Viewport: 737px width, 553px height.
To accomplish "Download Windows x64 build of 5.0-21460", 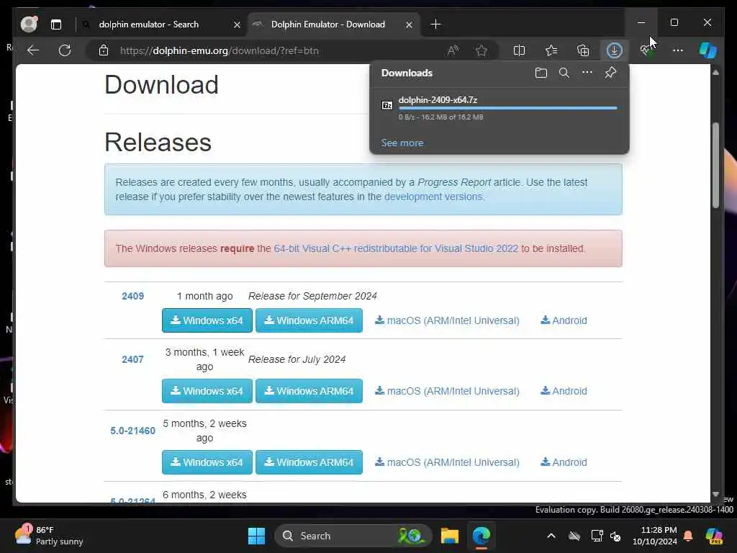I will pyautogui.click(x=207, y=462).
